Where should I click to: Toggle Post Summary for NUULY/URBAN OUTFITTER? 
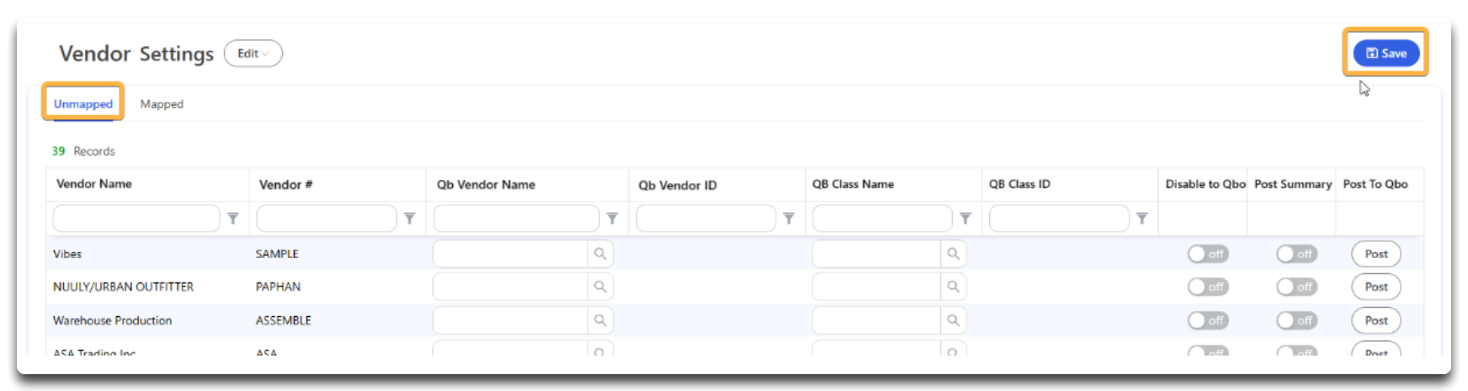(1296, 287)
